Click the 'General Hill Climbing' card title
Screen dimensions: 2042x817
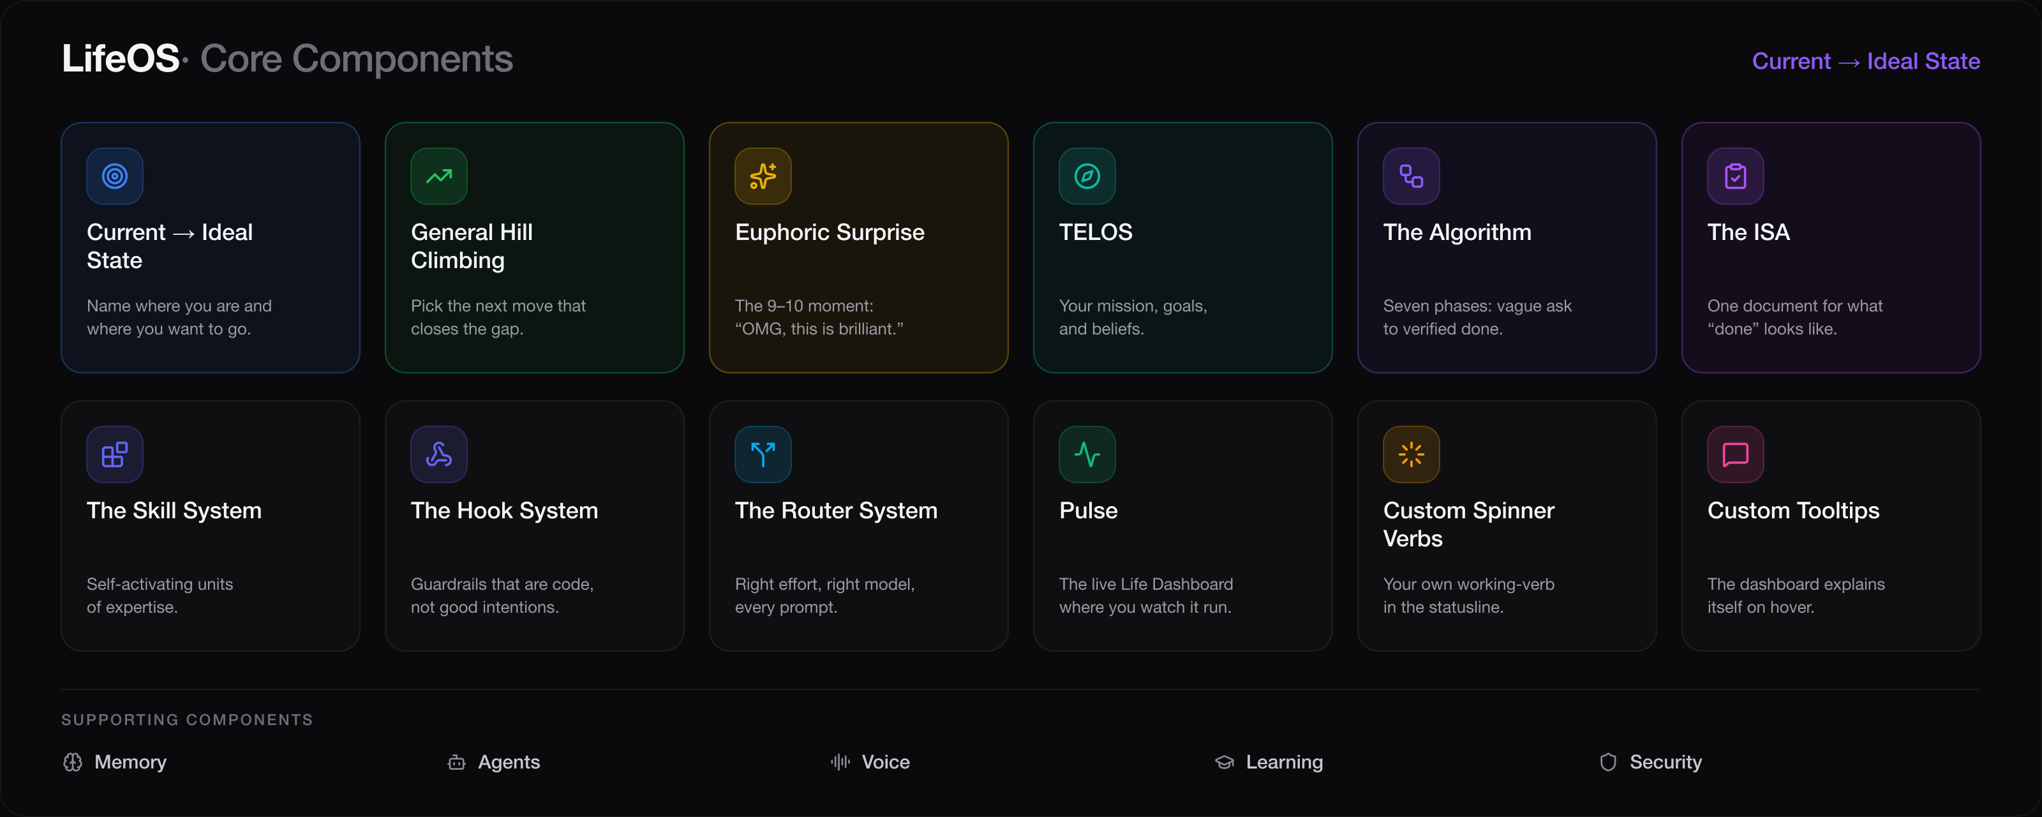pos(472,246)
